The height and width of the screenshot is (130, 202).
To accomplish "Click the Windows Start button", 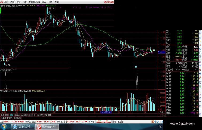I will pos(4,127).
